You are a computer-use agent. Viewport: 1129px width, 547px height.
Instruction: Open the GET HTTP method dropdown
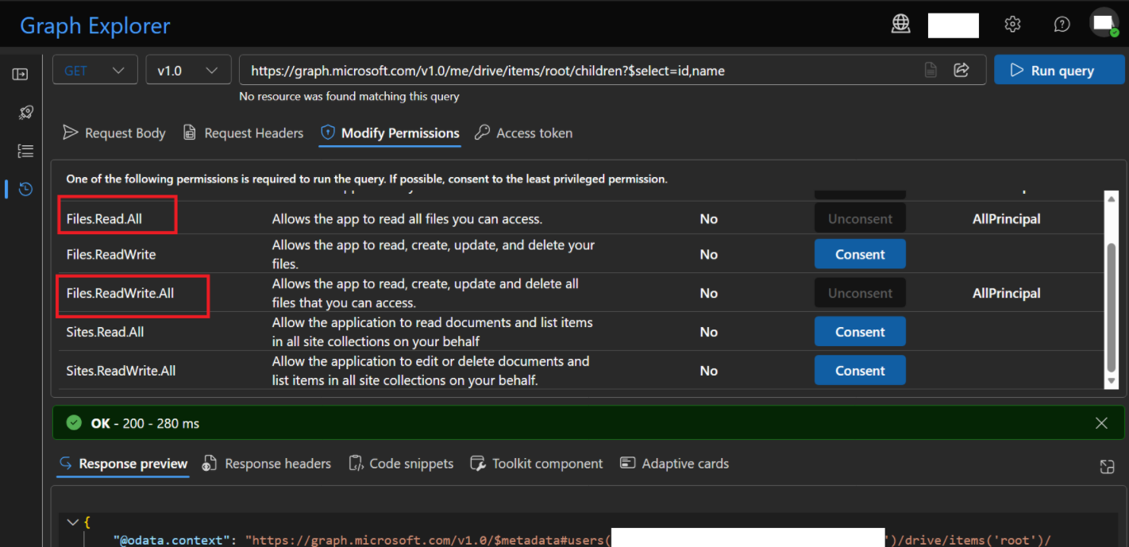click(x=94, y=70)
